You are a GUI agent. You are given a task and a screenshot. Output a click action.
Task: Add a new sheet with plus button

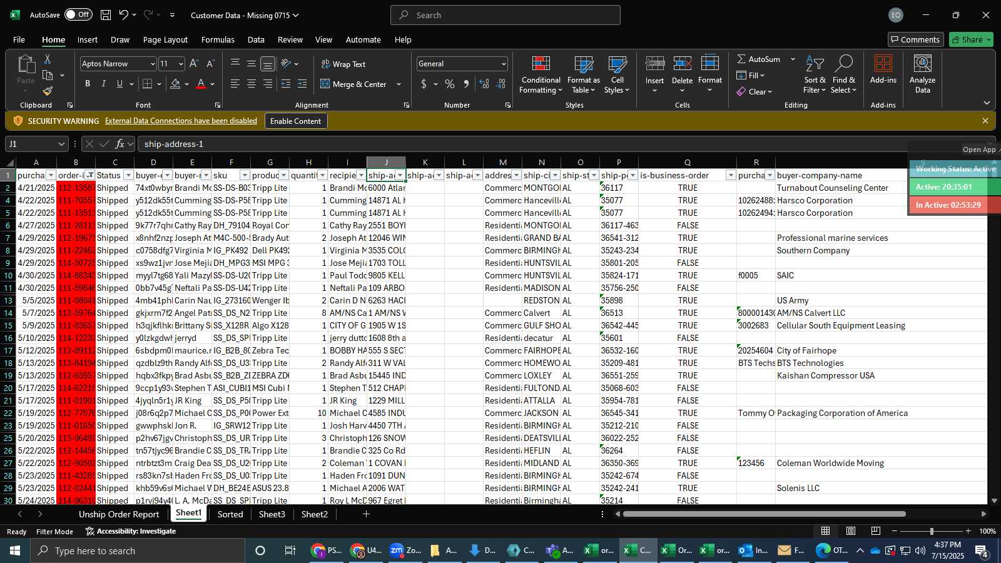click(x=366, y=514)
